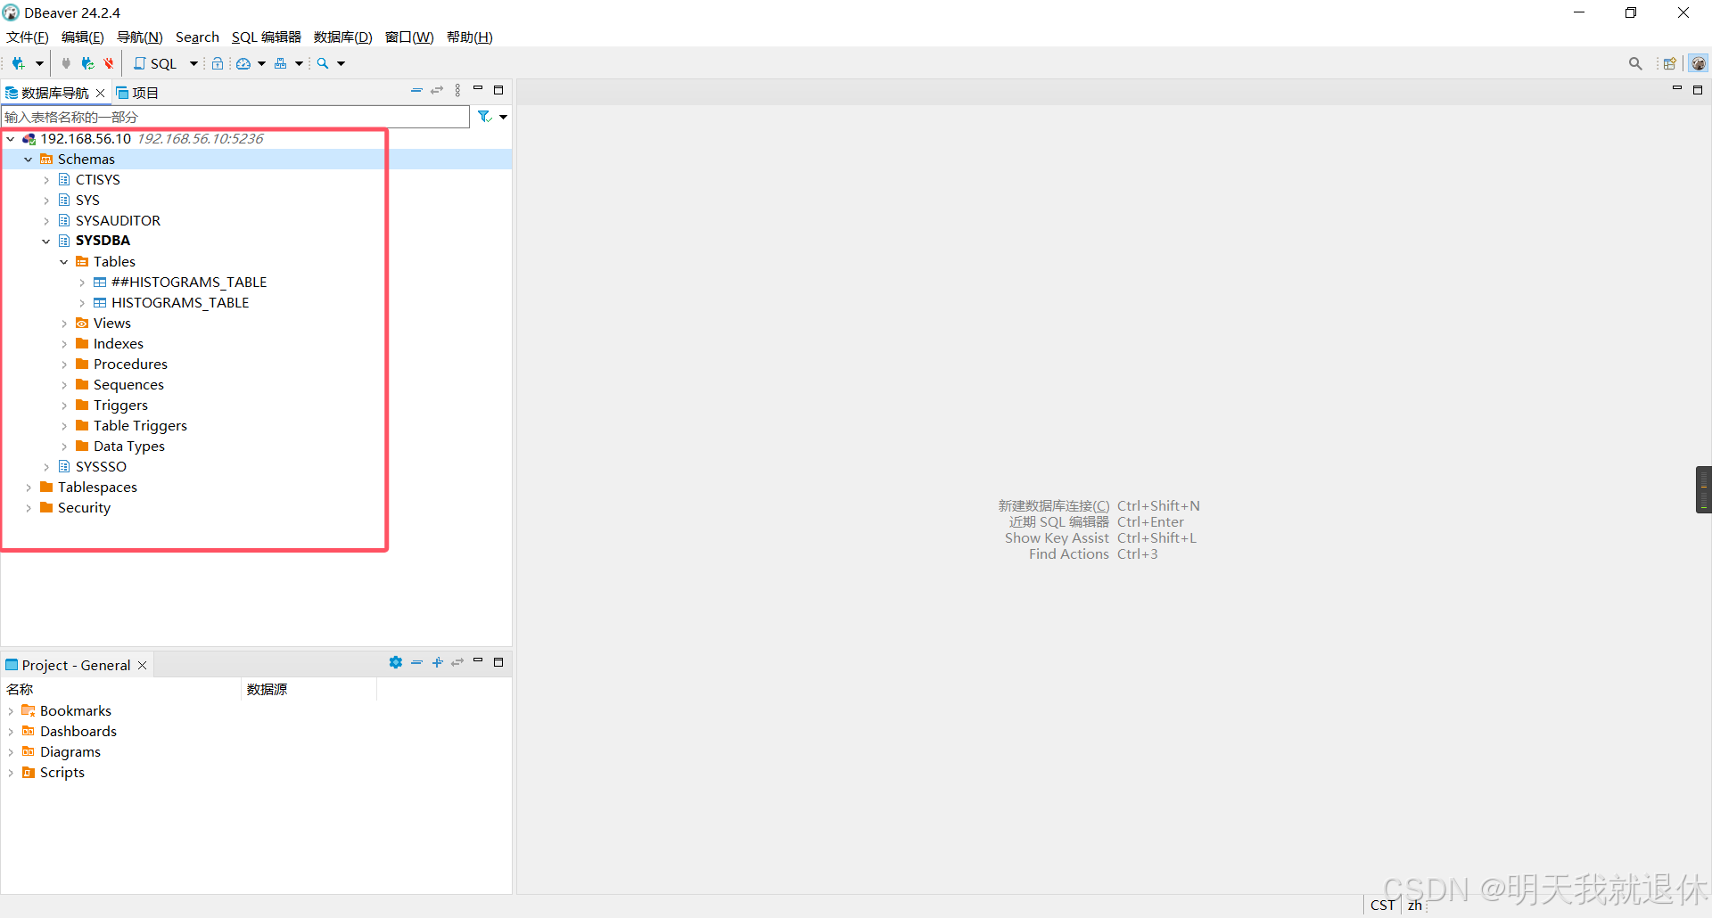Click the DBeaver perspective icon at top right

[x=1699, y=63]
